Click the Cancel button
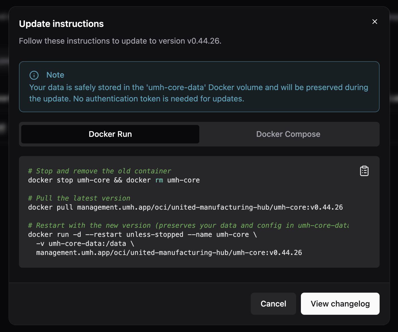The height and width of the screenshot is (332, 398). (x=273, y=304)
